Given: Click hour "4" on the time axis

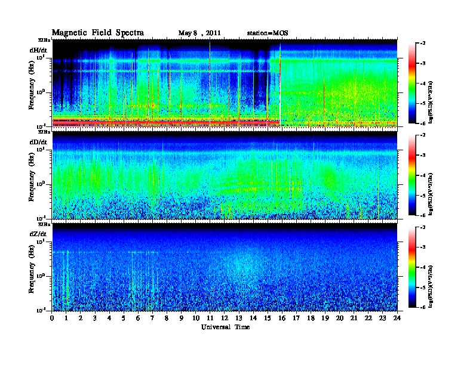Looking at the screenshot, I should coord(109,318).
